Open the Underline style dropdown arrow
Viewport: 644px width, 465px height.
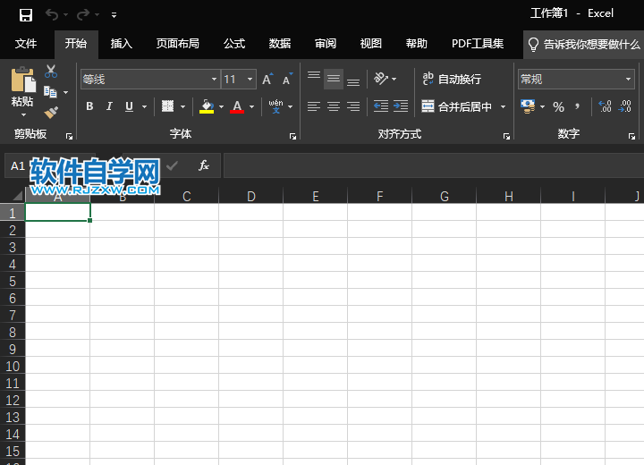point(144,106)
